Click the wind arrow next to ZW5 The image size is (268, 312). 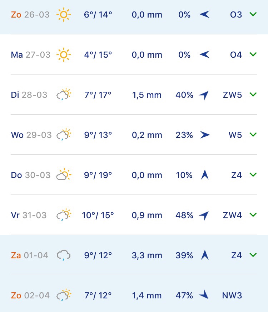tap(204, 95)
